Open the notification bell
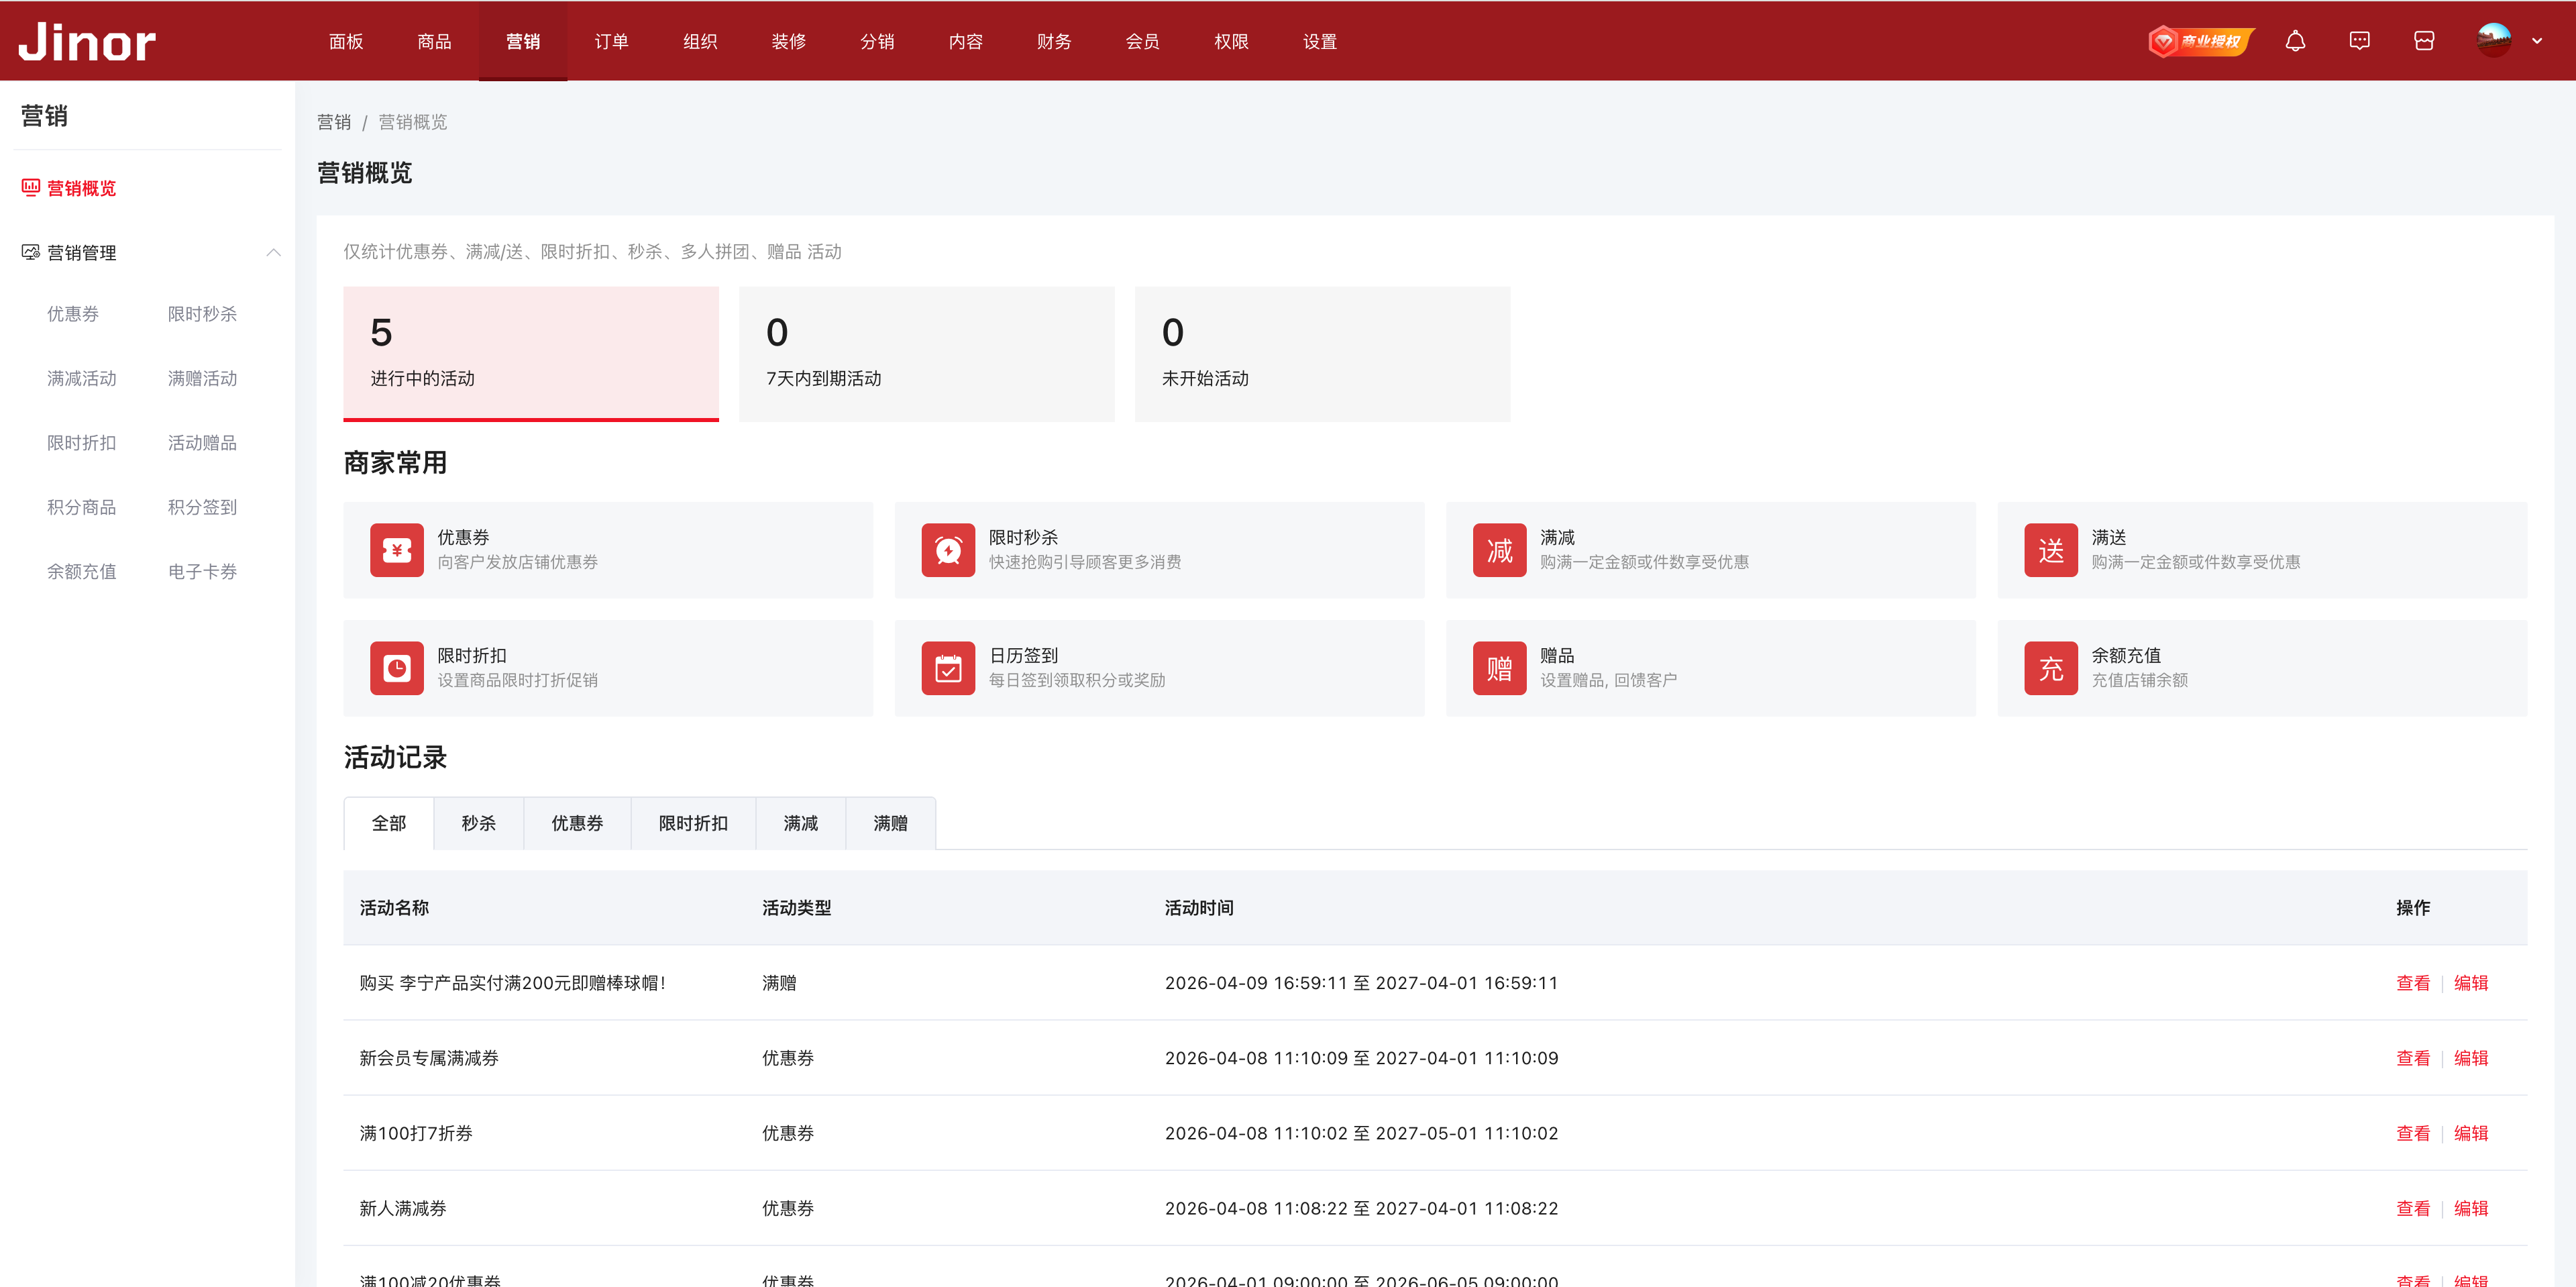The width and height of the screenshot is (2576, 1287). pos(2295,41)
